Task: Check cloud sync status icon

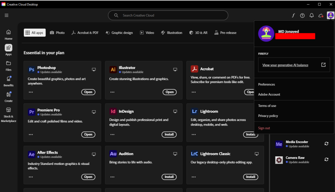Action: [321, 15]
